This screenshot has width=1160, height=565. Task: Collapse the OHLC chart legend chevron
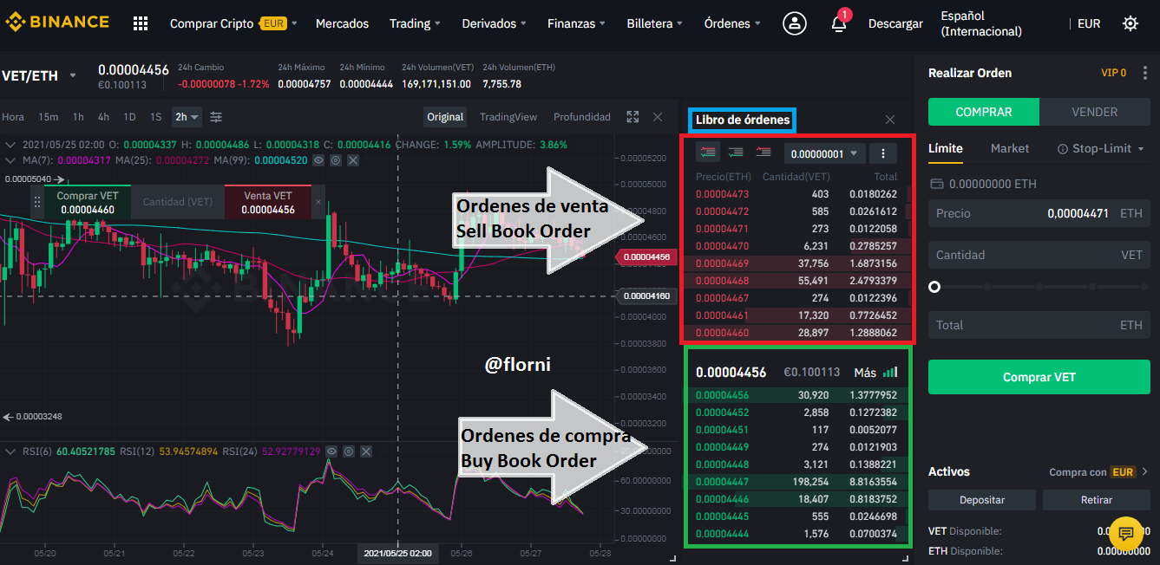(x=10, y=144)
